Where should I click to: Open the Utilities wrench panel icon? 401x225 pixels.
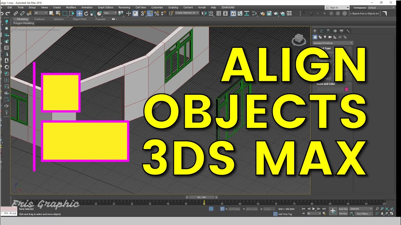(348, 31)
